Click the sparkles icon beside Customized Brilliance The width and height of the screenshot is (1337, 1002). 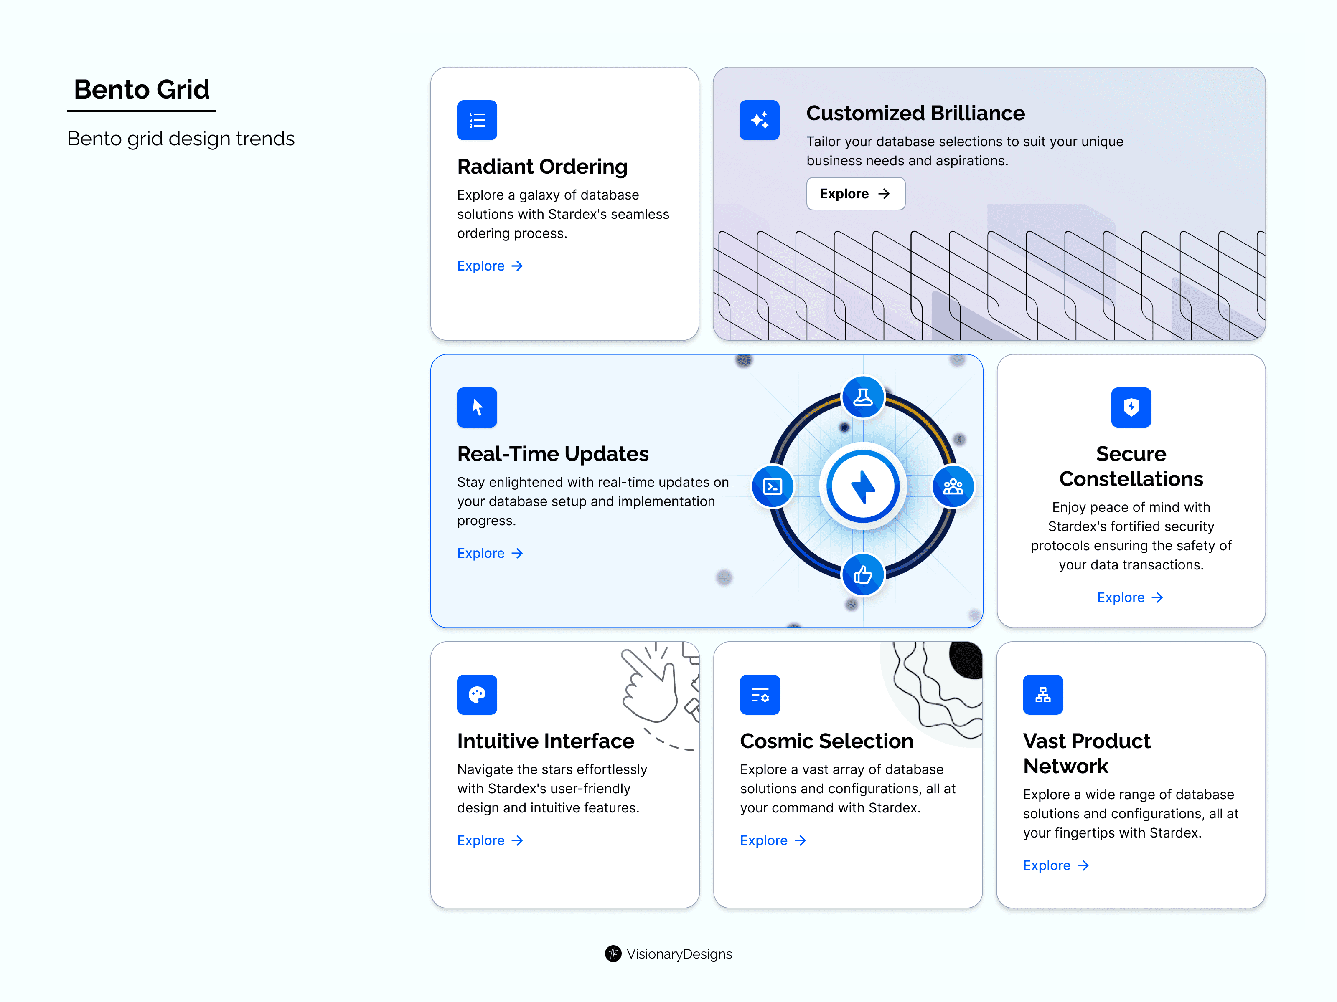tap(759, 120)
